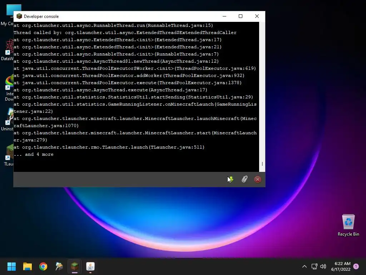
Task: Click the MinecraftLauncher.start log line
Action: (x=135, y=136)
